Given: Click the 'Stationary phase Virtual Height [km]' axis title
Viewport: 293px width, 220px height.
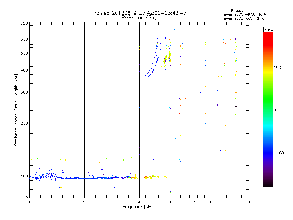Looking at the screenshot, I should click(16, 110).
